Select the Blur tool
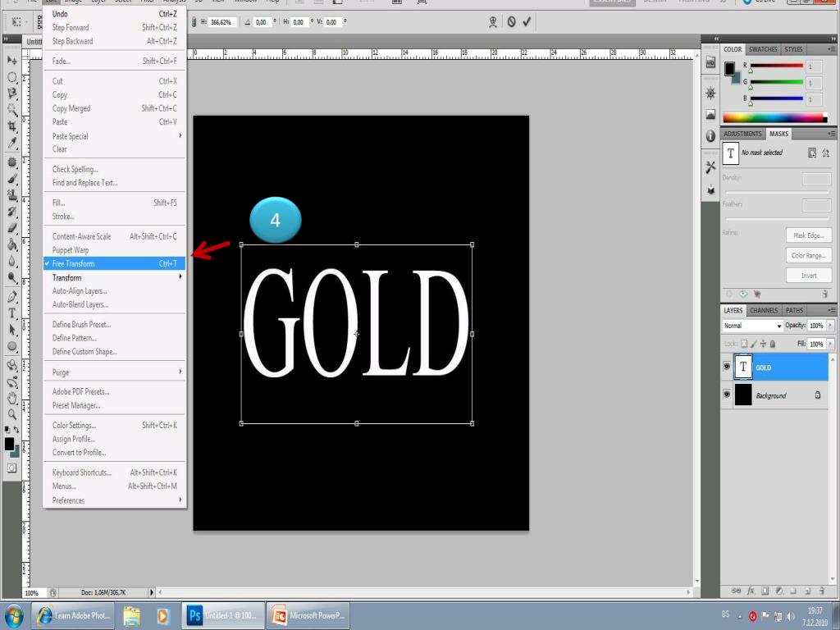The width and height of the screenshot is (840, 630). [11, 262]
